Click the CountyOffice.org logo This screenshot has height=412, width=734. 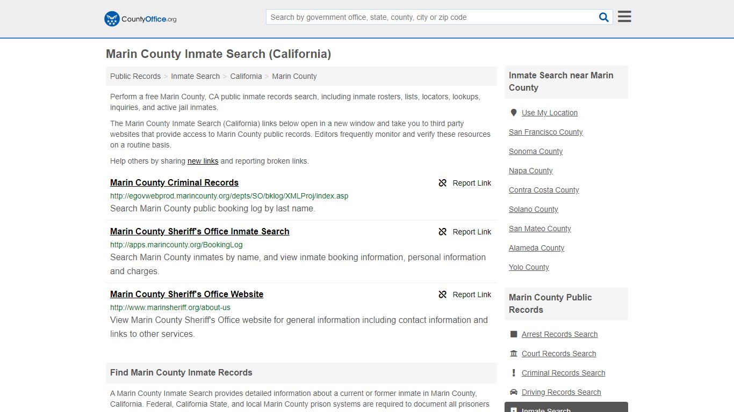pos(140,19)
